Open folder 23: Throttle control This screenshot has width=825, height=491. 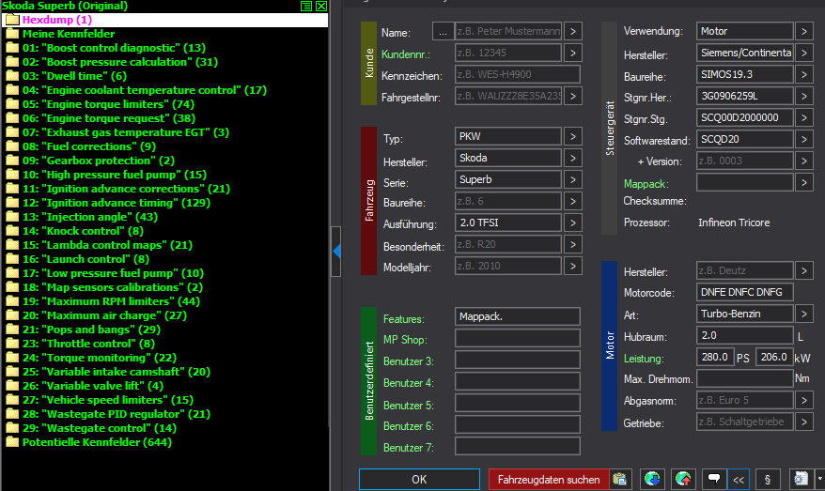point(88,344)
